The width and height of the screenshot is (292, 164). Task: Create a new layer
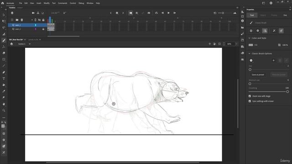(12, 20)
